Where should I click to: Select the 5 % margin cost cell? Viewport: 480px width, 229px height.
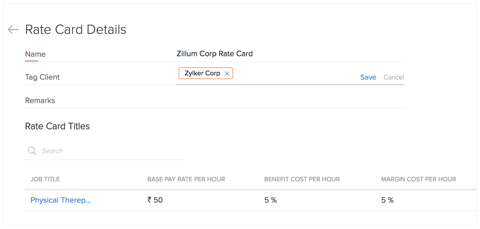[x=387, y=200]
